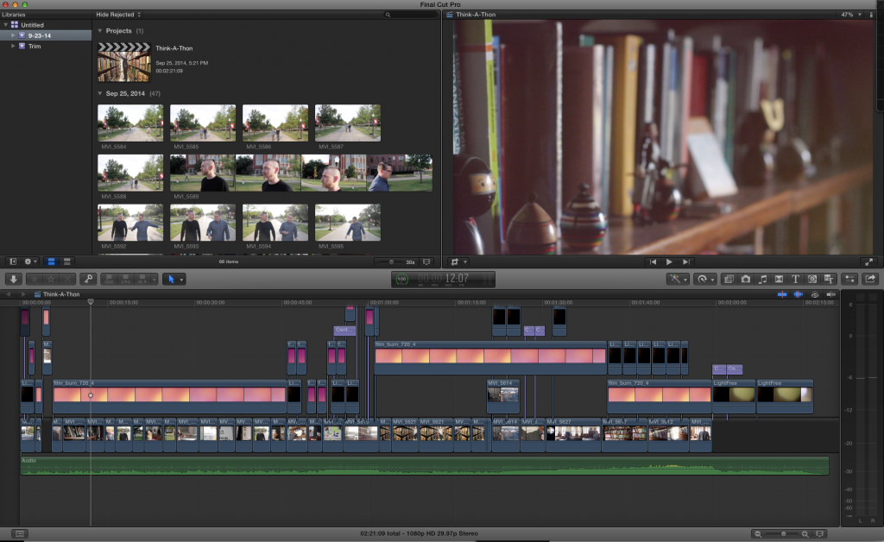Adjust browser clip duration 30s slider

[x=391, y=262]
